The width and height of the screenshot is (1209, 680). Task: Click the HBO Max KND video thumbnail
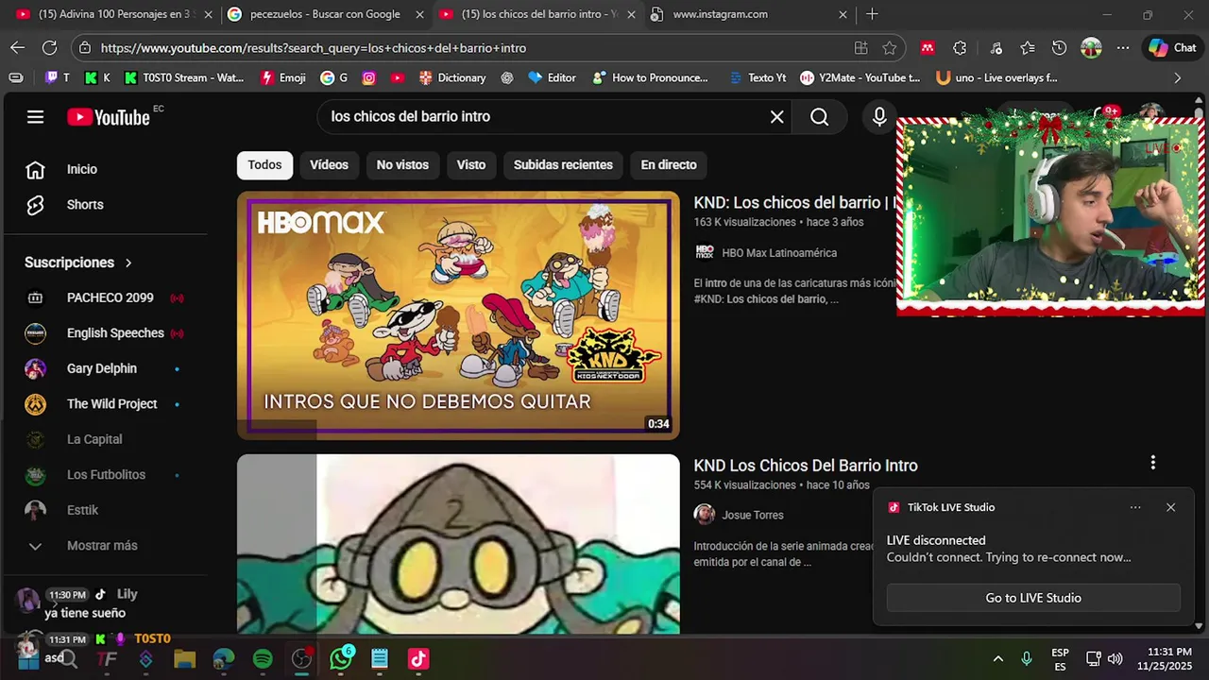[x=458, y=315]
